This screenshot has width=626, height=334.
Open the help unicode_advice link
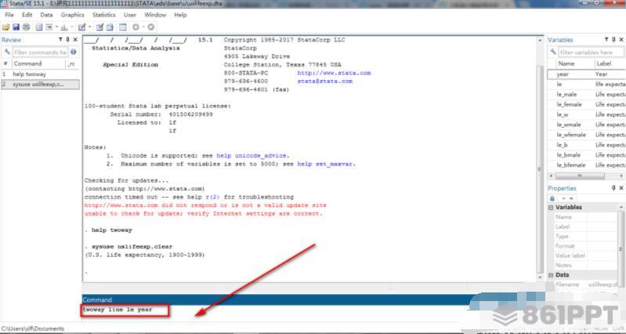click(251, 155)
